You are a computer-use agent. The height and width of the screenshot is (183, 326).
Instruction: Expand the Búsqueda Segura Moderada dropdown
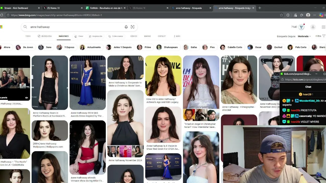(x=304, y=36)
